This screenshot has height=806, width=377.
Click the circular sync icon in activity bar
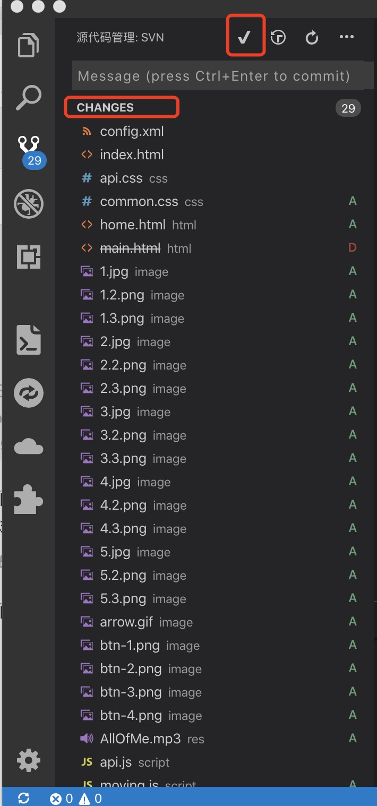click(x=29, y=393)
